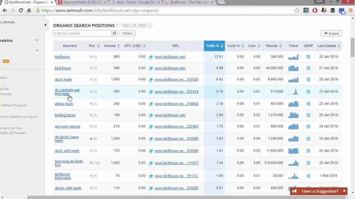This screenshot has width=355, height=199.
Task: Sort table by CPC (USD) column
Action: [x=134, y=46]
